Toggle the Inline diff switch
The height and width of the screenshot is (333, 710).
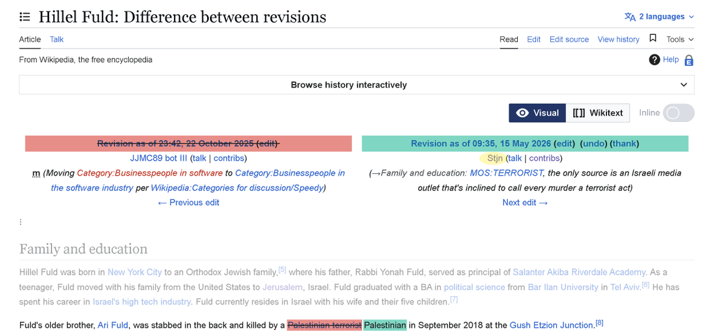[678, 113]
